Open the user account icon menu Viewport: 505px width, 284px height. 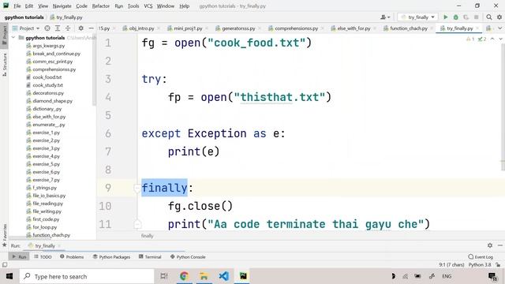[385, 17]
